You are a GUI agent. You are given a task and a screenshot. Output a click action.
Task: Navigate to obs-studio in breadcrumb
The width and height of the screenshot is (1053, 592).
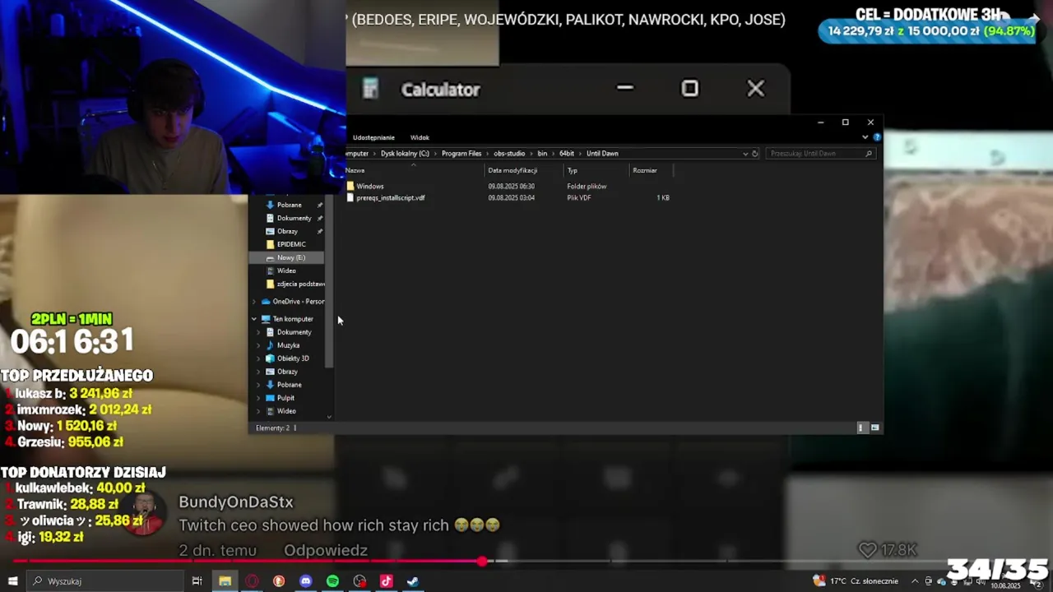click(x=510, y=154)
